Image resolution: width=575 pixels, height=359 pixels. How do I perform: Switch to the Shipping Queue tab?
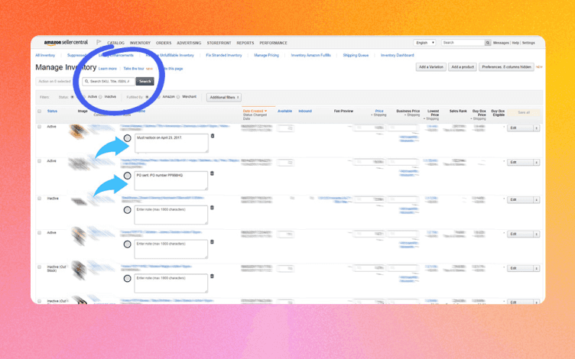point(356,55)
